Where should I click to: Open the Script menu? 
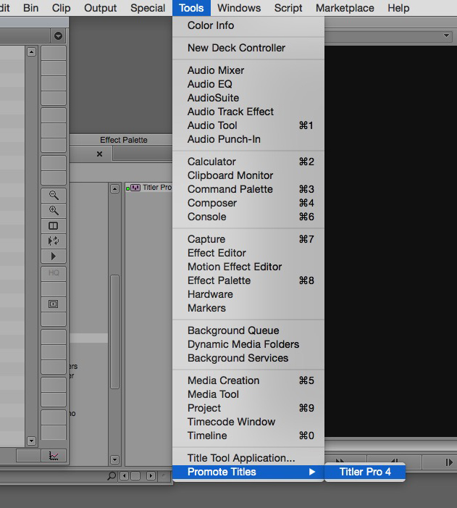pos(288,8)
